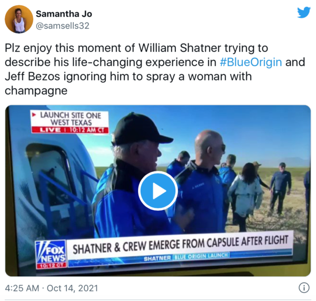Click the red LIVE 10:12 AM CT label
The width and height of the screenshot is (316, 301).
(70, 130)
